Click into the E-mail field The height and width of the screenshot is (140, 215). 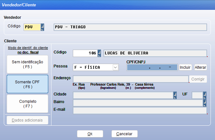pyautogui.click(x=140, y=110)
